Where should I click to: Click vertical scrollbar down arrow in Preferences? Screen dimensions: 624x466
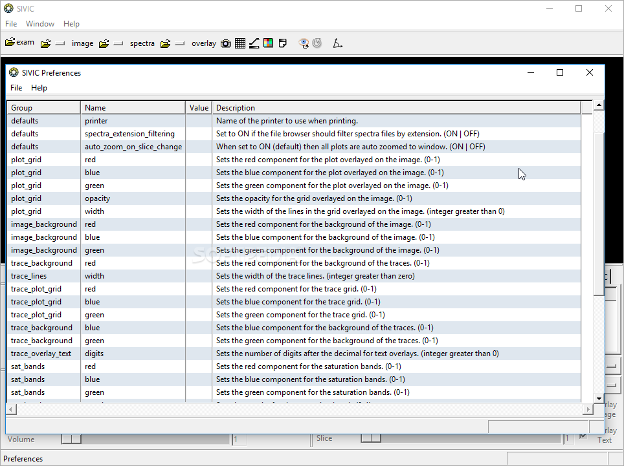(599, 399)
